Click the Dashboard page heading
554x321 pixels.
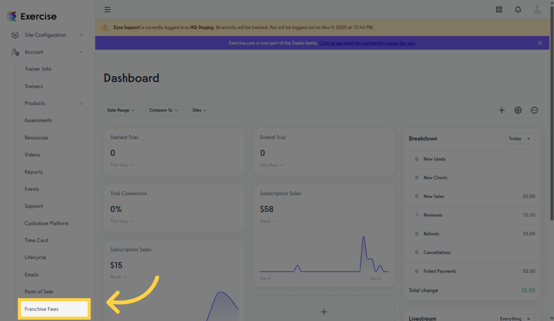click(131, 78)
